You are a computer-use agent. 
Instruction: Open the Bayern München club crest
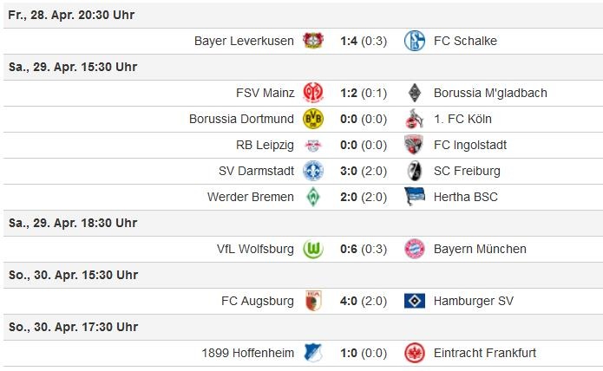point(415,249)
